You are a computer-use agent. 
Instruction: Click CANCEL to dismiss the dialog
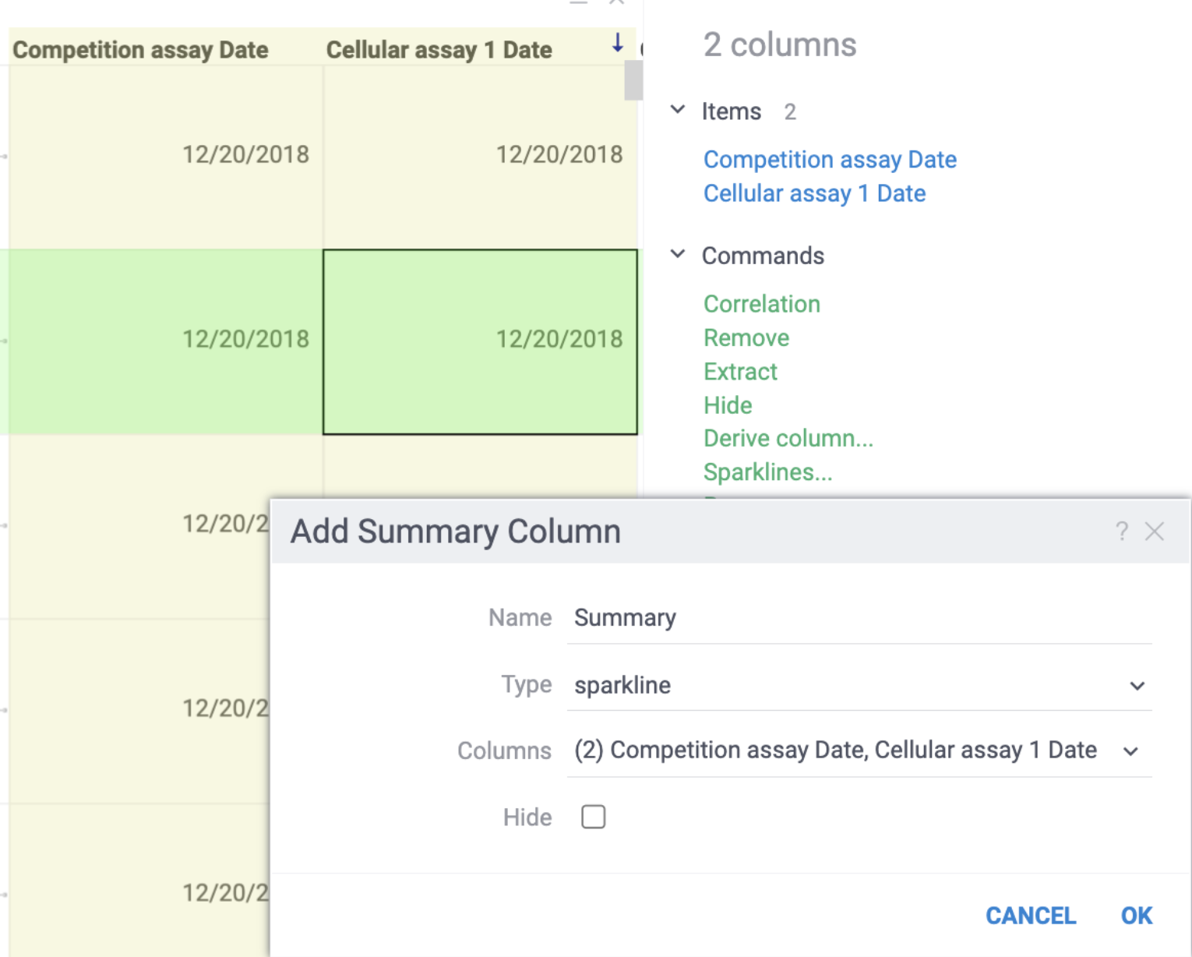(1031, 916)
